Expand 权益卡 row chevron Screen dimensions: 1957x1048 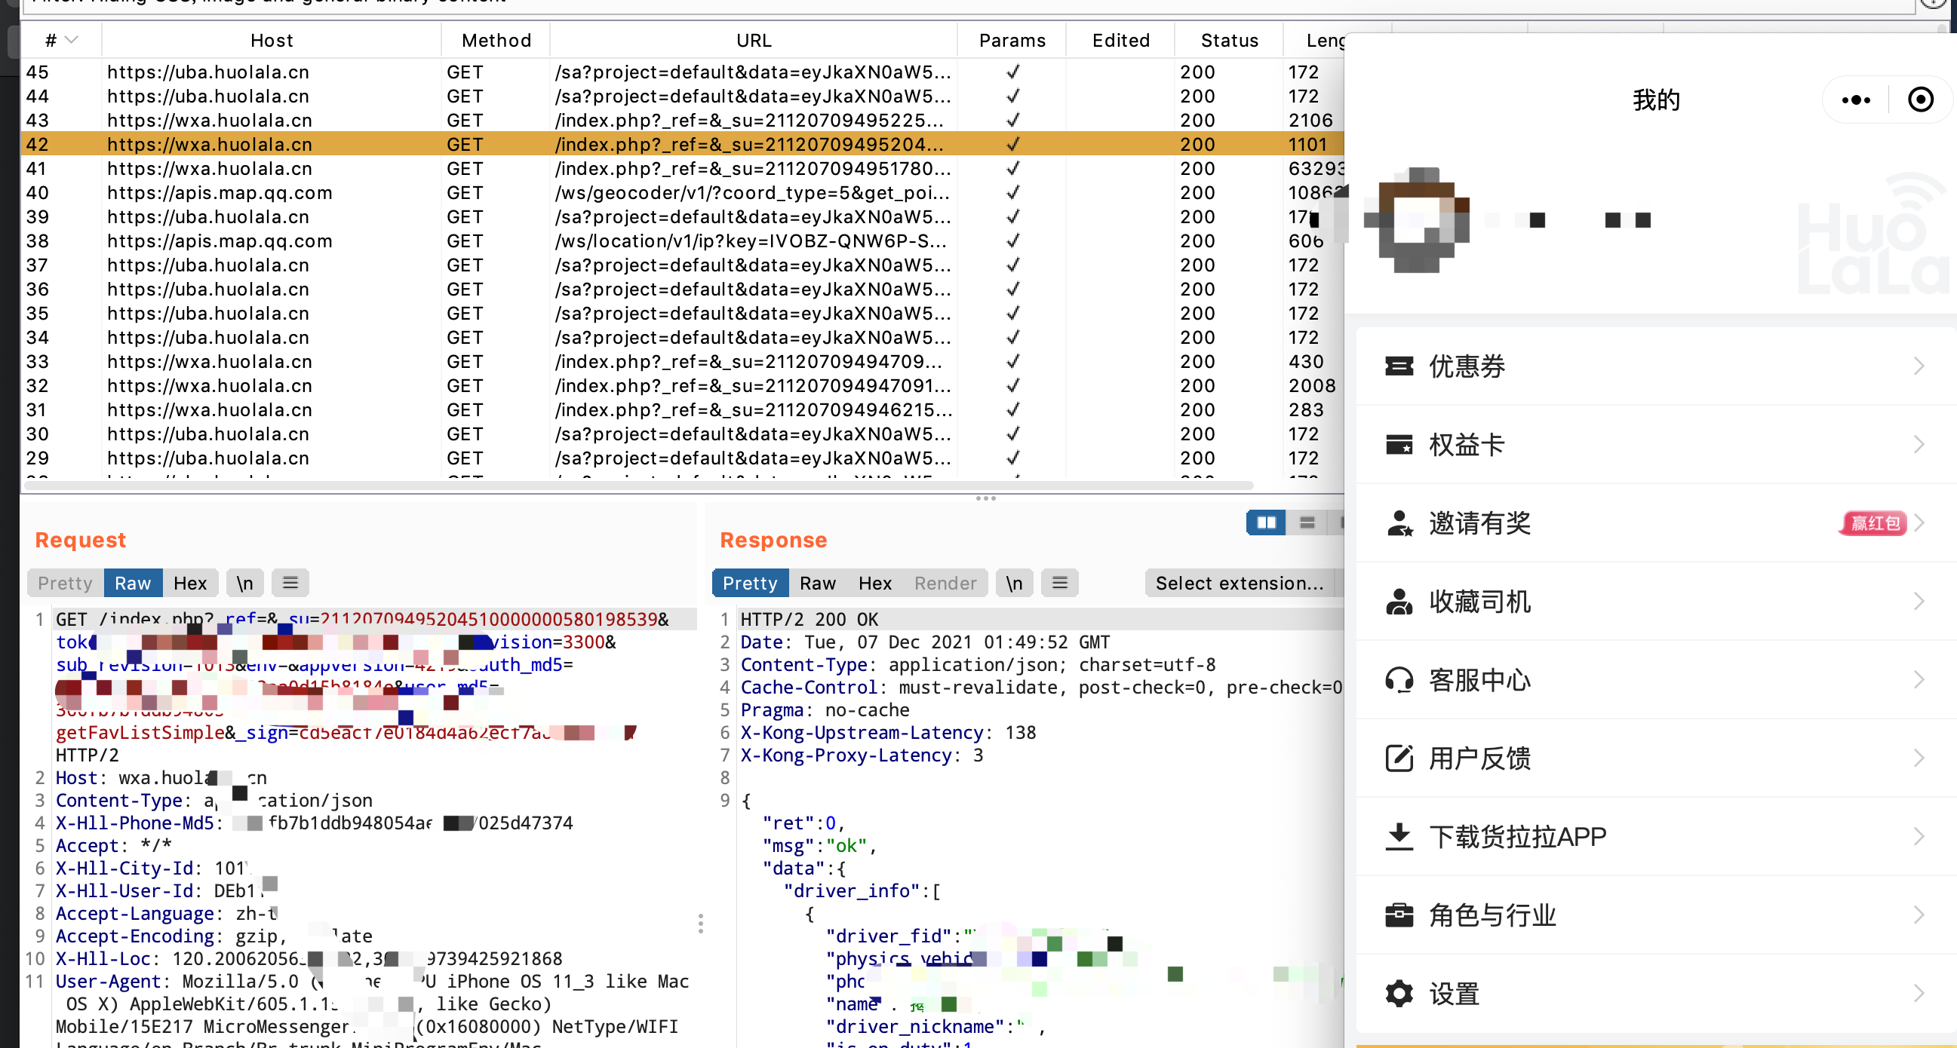coord(1919,444)
